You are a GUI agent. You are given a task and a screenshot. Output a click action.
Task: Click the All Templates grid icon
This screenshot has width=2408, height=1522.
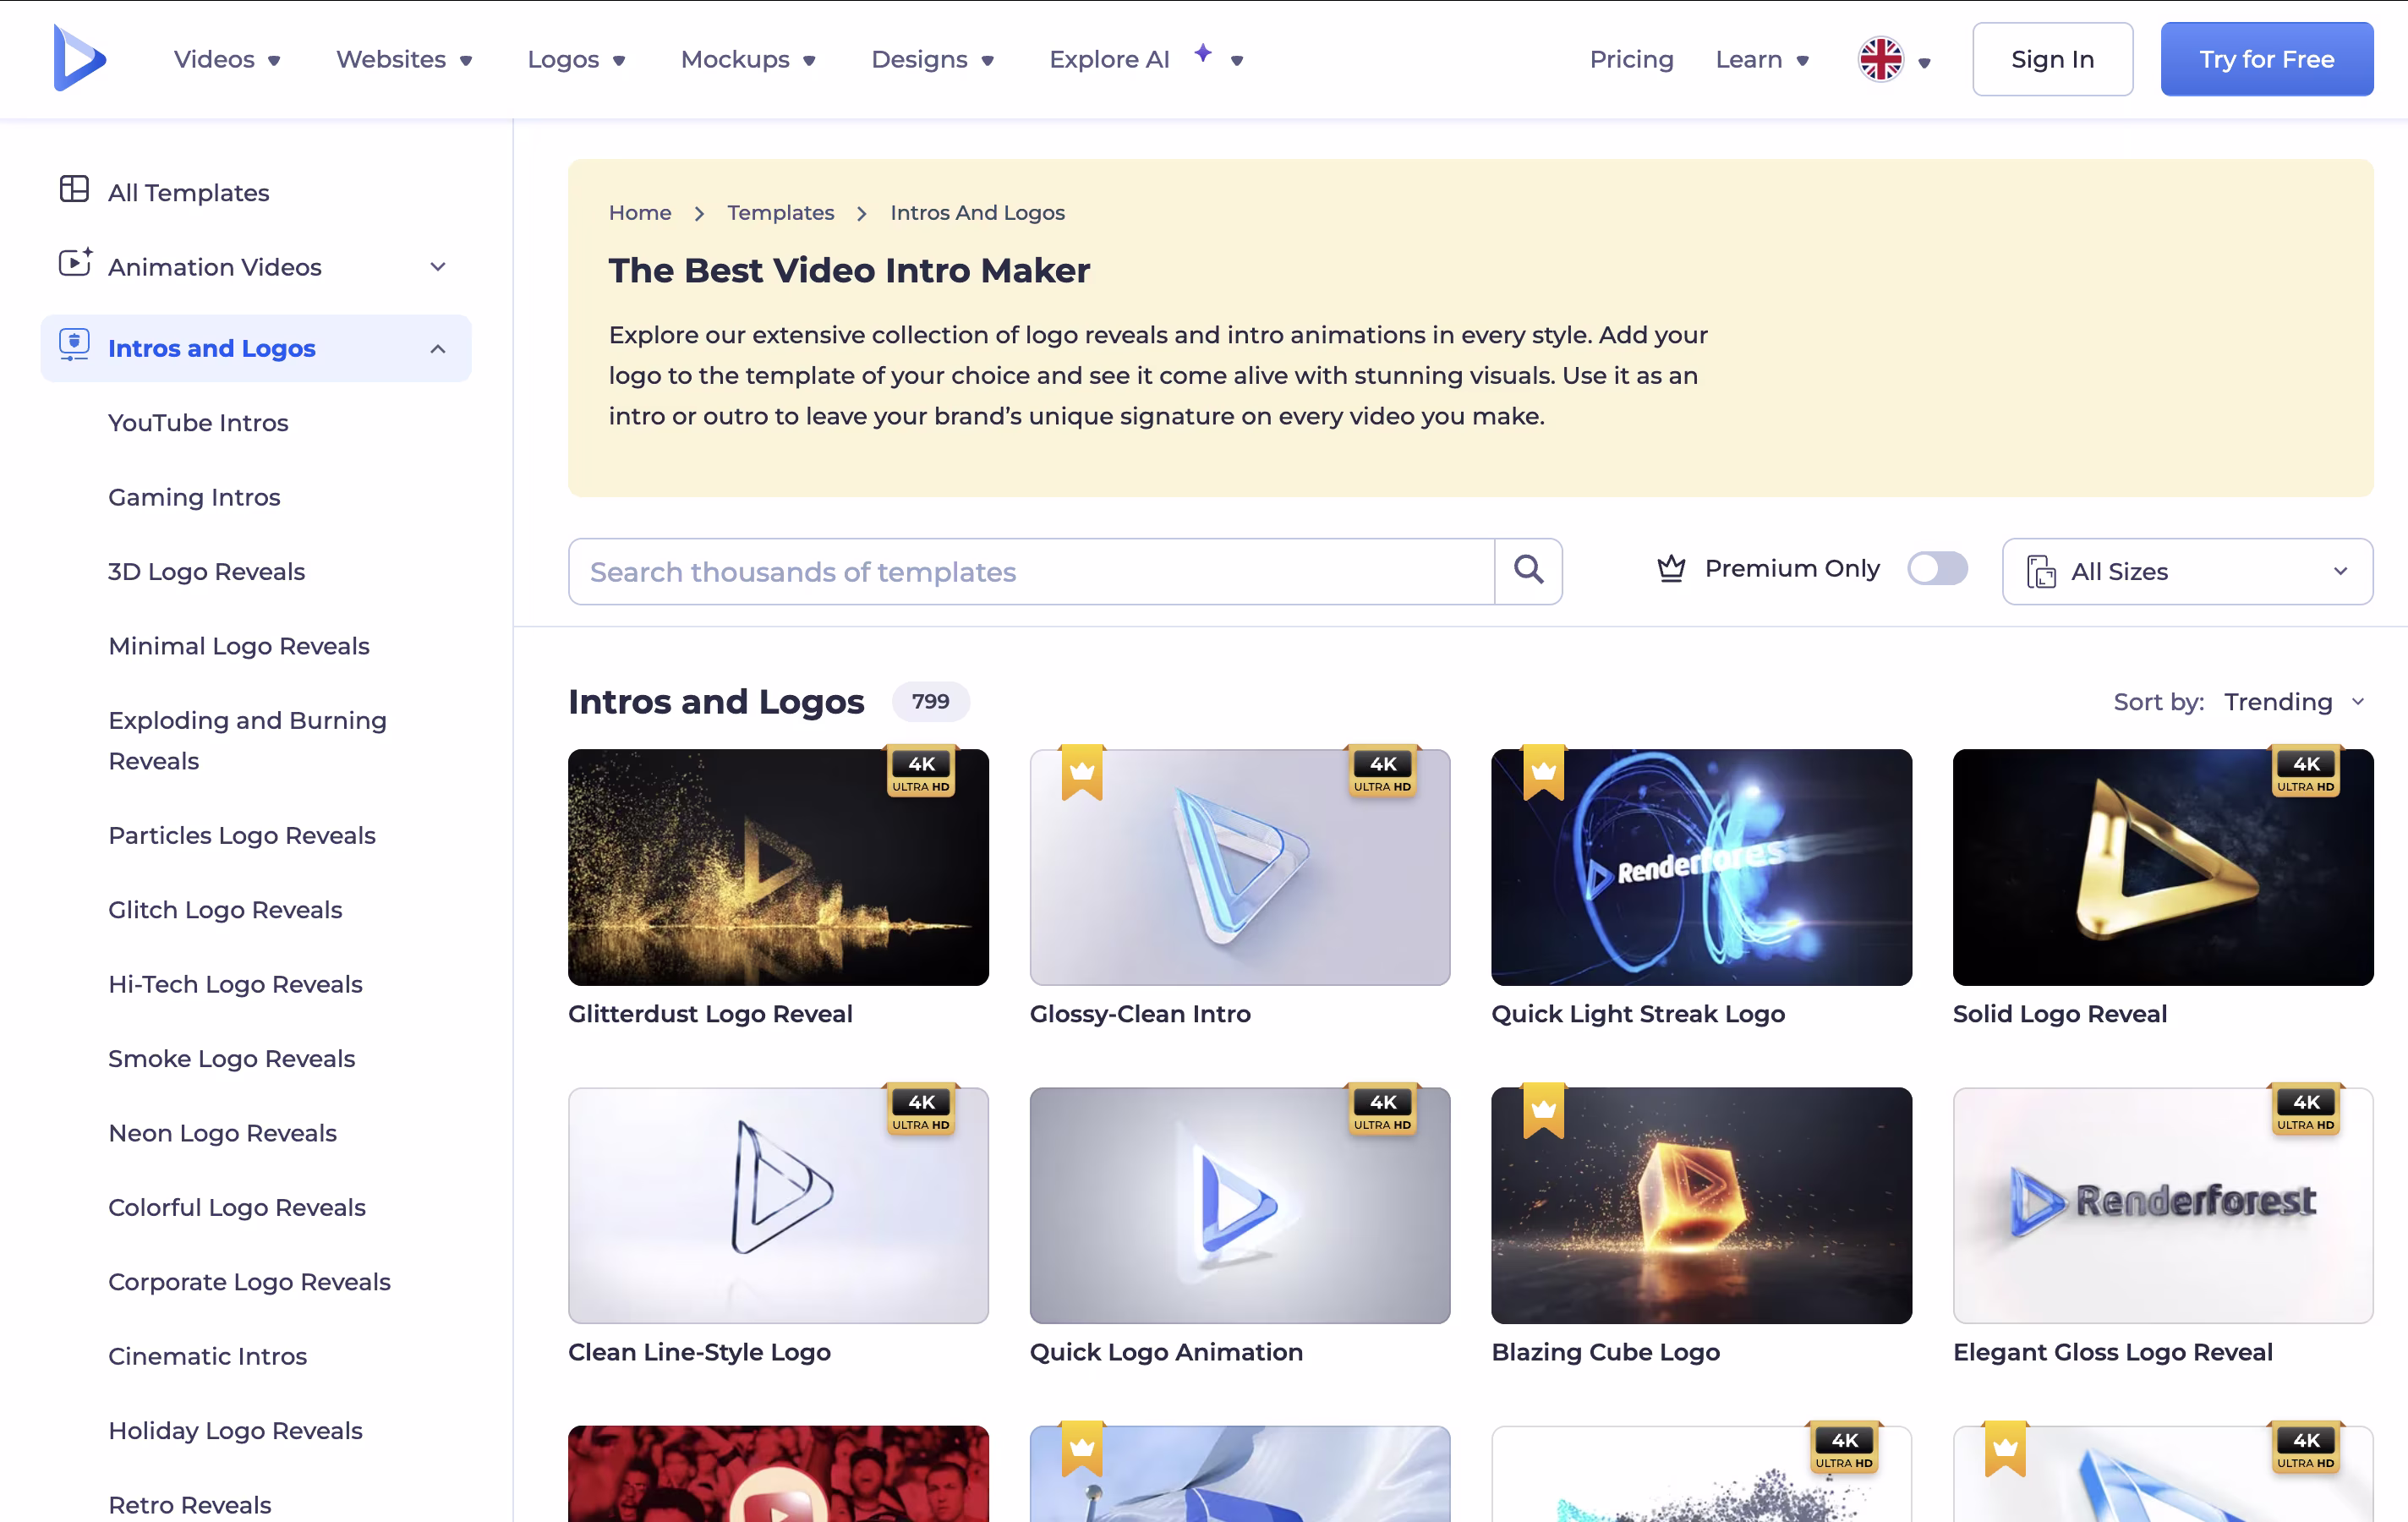[74, 189]
